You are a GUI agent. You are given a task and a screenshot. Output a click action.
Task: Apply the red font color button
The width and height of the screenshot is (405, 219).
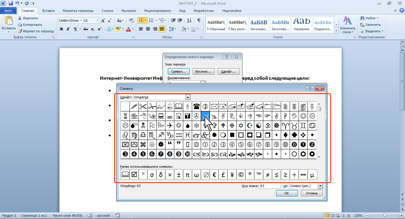[128, 29]
